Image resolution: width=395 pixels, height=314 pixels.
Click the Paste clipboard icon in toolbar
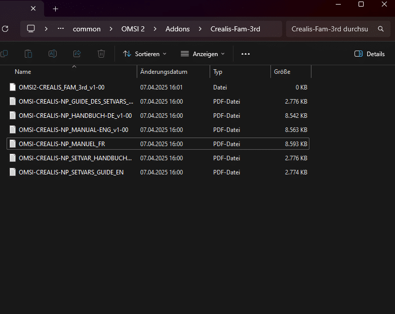(28, 54)
